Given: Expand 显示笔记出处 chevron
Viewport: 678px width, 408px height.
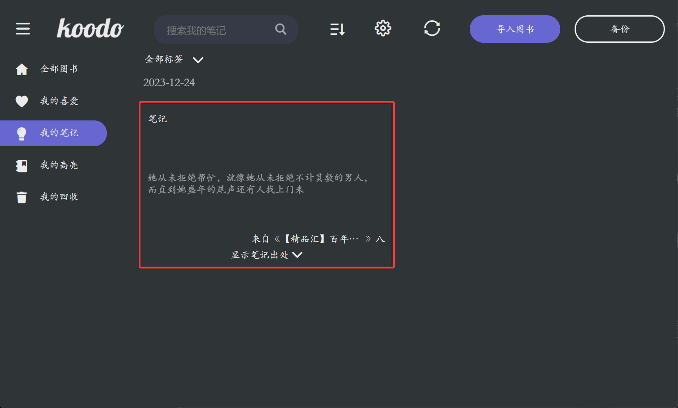Looking at the screenshot, I should coord(298,255).
